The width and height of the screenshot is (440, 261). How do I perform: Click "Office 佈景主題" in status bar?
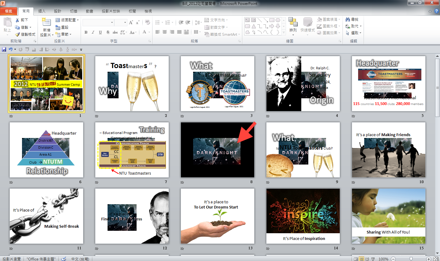tap(41, 259)
